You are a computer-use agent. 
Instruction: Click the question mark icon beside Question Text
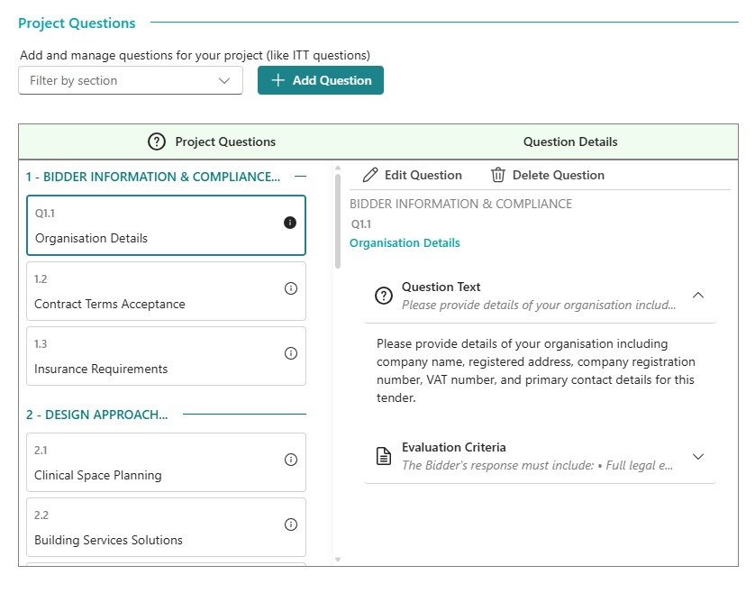(384, 296)
